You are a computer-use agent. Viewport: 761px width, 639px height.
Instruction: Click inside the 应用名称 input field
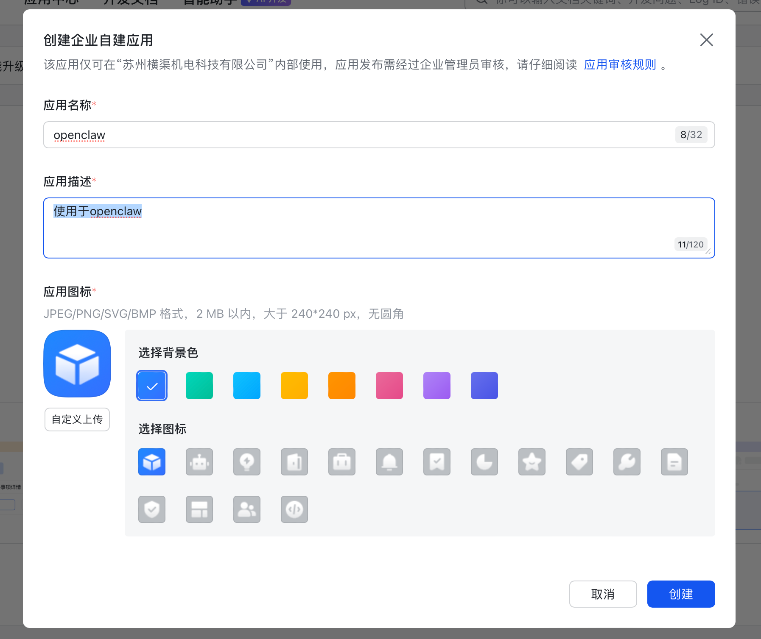click(x=378, y=135)
